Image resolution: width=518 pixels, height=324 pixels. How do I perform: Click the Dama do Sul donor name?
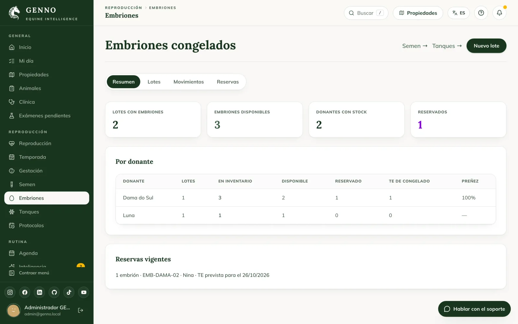pos(138,198)
